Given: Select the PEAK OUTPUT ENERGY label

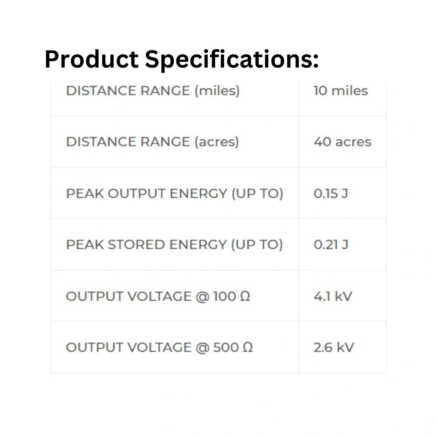Looking at the screenshot, I should pyautogui.click(x=174, y=193).
